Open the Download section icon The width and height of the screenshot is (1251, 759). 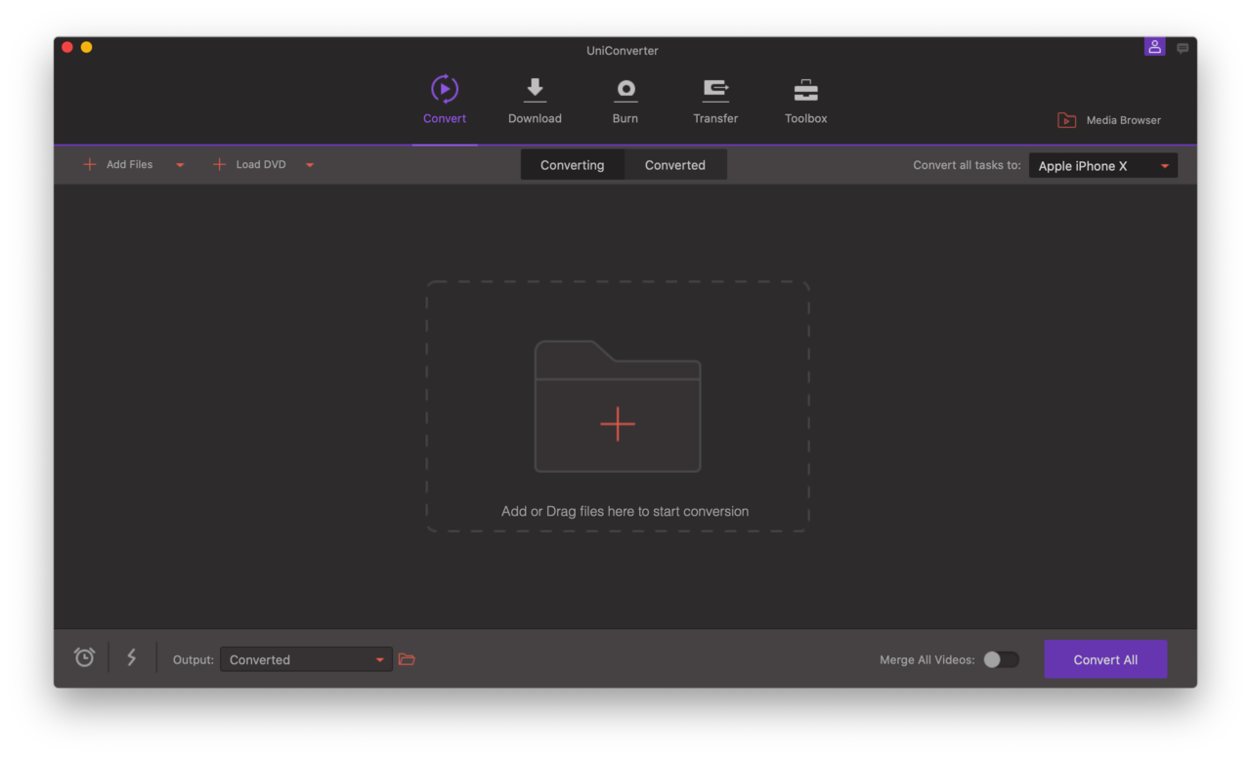point(535,89)
